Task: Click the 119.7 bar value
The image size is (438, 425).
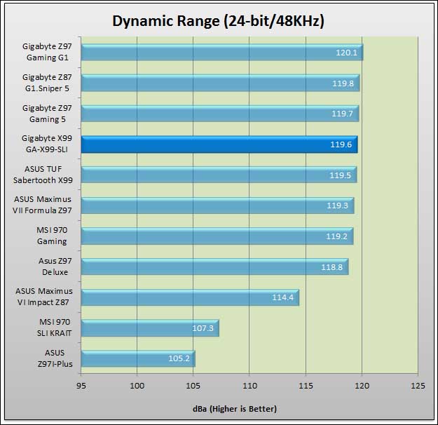Action: [x=342, y=114]
